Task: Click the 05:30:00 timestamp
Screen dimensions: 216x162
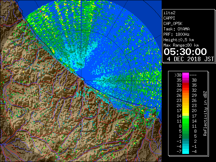Action: 185,52
